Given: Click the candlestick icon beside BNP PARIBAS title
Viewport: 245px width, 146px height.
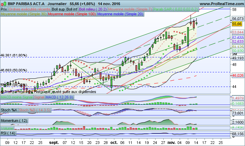Looking at the screenshot, I should click(x=3, y=4).
